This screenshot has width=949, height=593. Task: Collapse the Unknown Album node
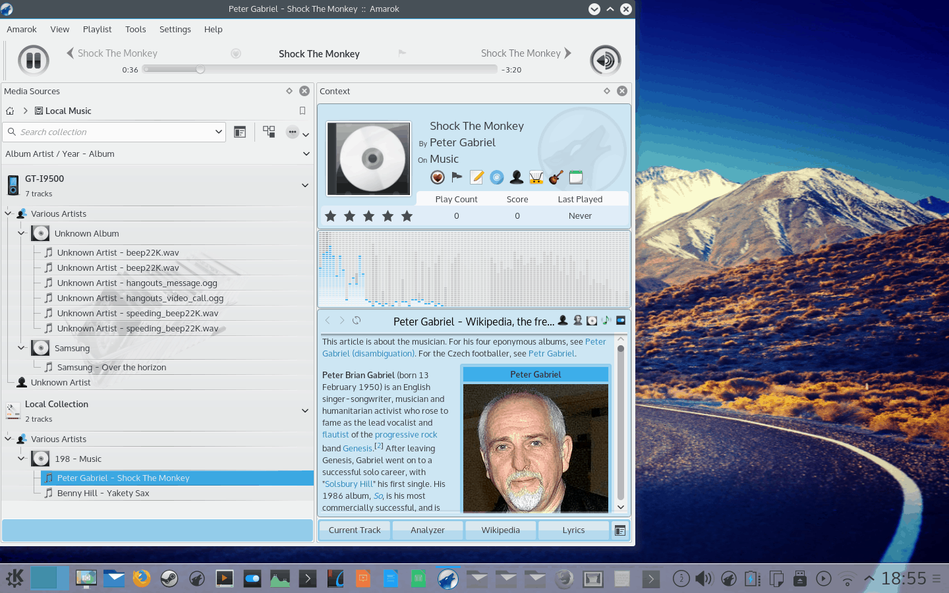[x=21, y=233]
